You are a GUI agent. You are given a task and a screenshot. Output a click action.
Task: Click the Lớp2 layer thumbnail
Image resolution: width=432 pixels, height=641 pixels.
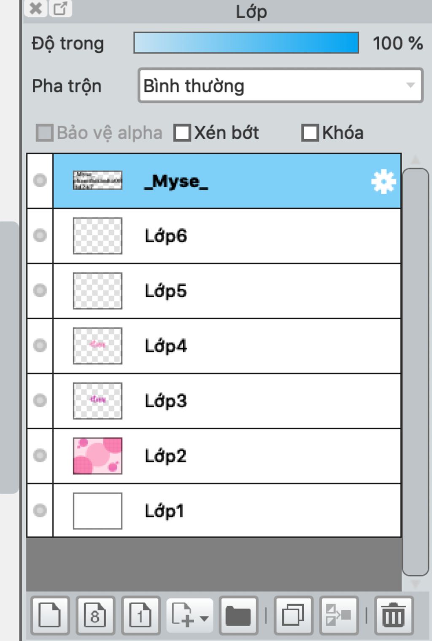[97, 456]
